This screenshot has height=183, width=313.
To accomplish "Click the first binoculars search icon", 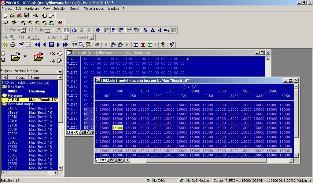I will click(x=113, y=45).
